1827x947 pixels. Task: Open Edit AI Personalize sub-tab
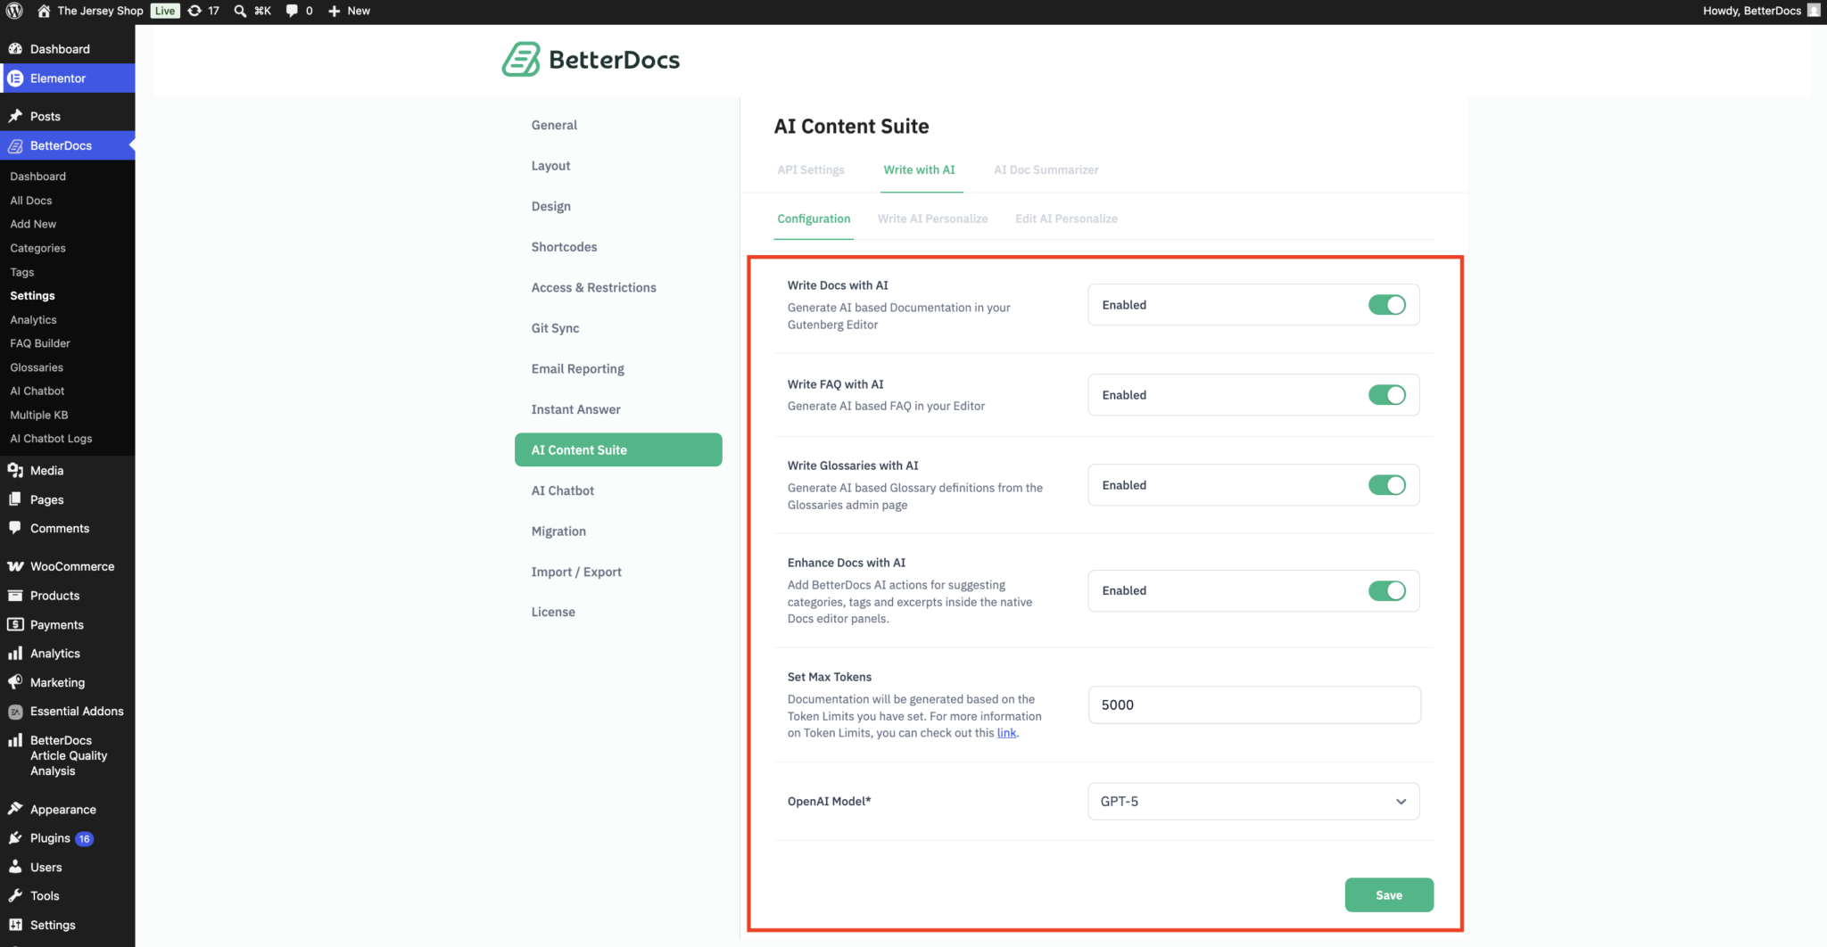pyautogui.click(x=1066, y=218)
